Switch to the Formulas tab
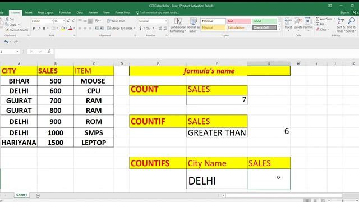 [x=65, y=13]
